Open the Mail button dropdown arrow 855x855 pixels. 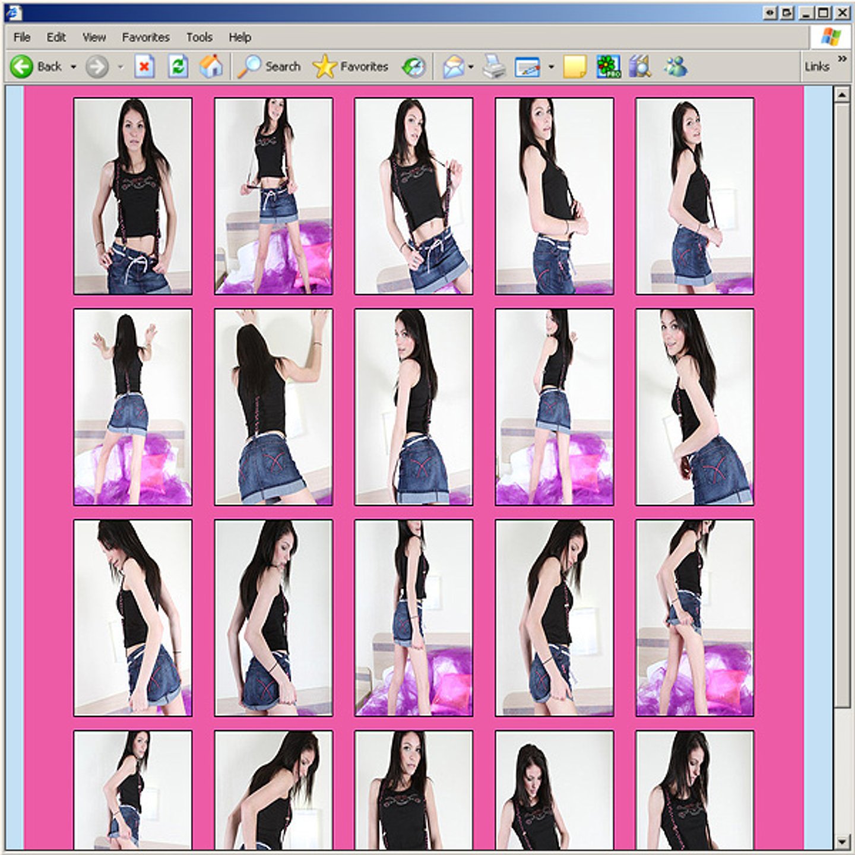pyautogui.click(x=471, y=67)
